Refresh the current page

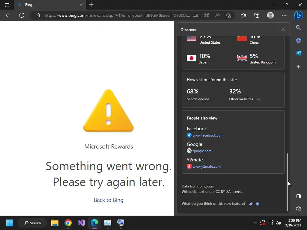(x=22, y=15)
